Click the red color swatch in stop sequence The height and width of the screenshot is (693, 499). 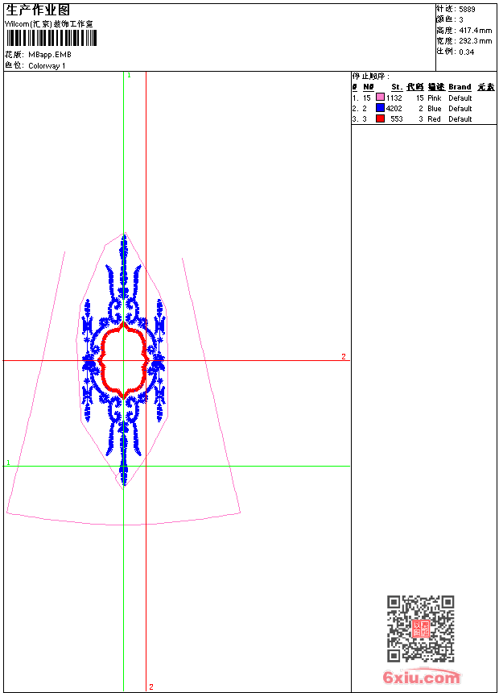380,118
